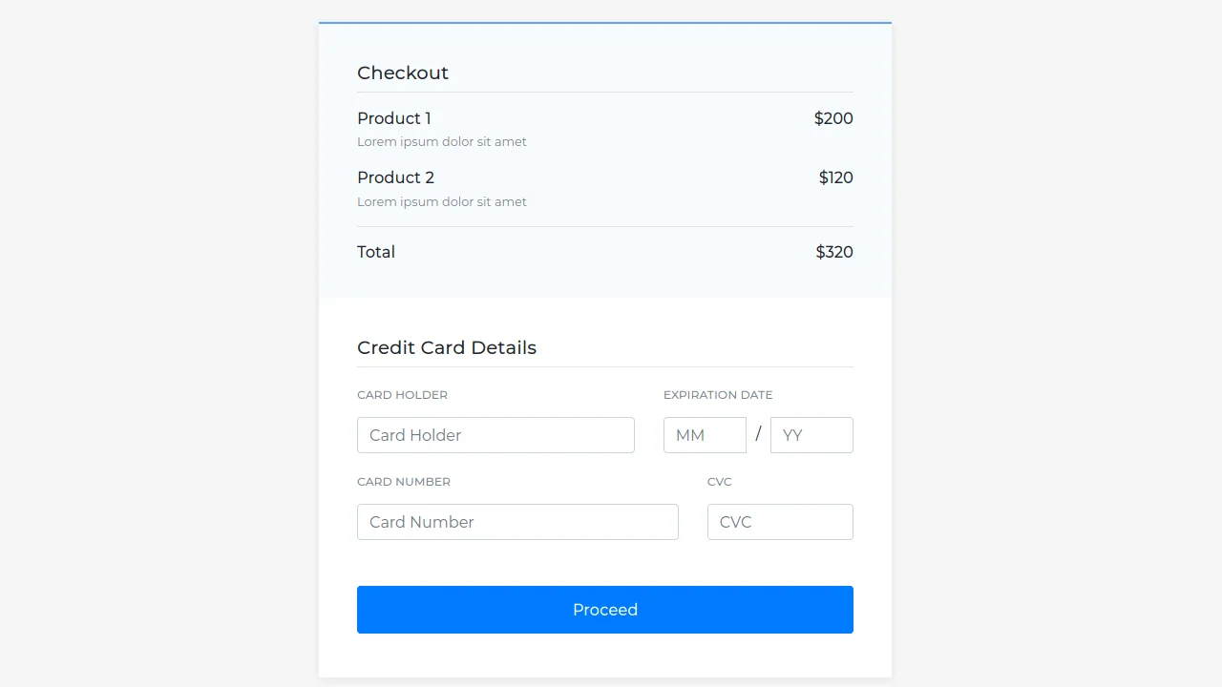The width and height of the screenshot is (1222, 687).
Task: Click the Lorem ipsum description under Product 1
Action: pos(442,141)
